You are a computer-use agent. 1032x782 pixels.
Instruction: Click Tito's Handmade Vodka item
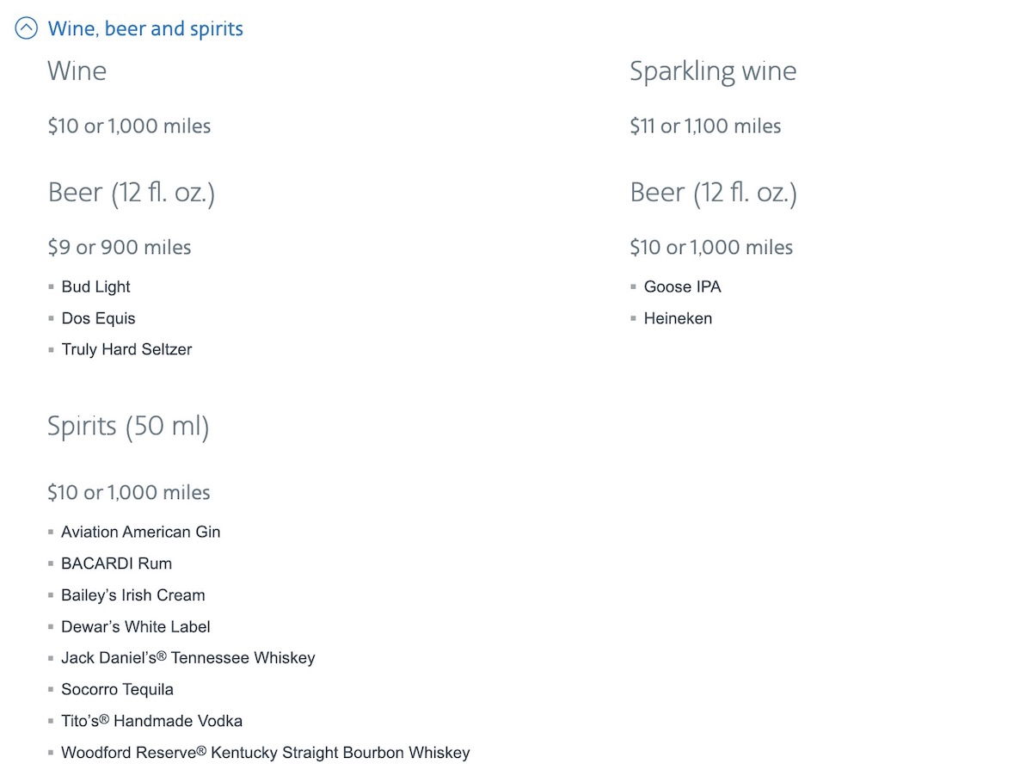[152, 721]
